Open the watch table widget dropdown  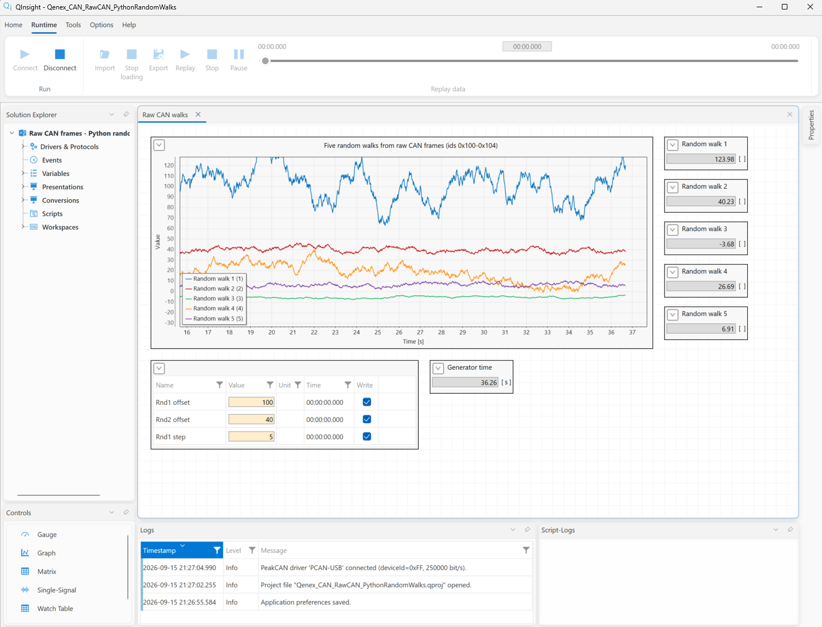[x=160, y=368]
